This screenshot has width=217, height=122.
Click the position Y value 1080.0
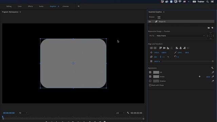tap(164, 53)
